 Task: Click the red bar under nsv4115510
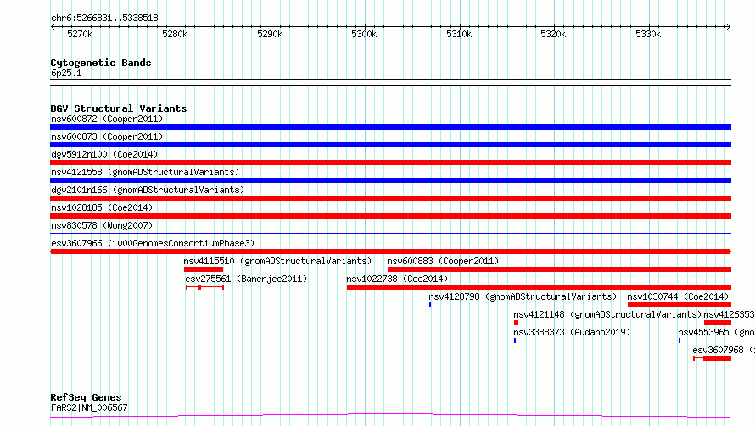point(204,269)
